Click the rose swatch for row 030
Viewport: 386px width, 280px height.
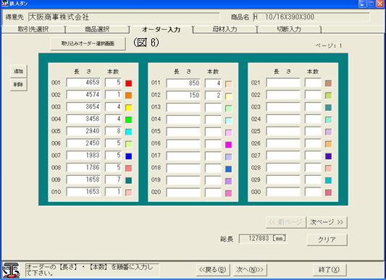(328, 192)
